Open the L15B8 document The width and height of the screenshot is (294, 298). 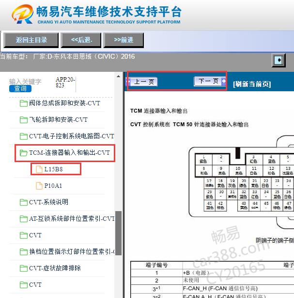pyautogui.click(x=53, y=169)
